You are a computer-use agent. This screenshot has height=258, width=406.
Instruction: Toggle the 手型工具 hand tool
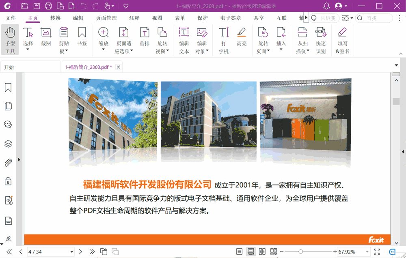[10, 40]
